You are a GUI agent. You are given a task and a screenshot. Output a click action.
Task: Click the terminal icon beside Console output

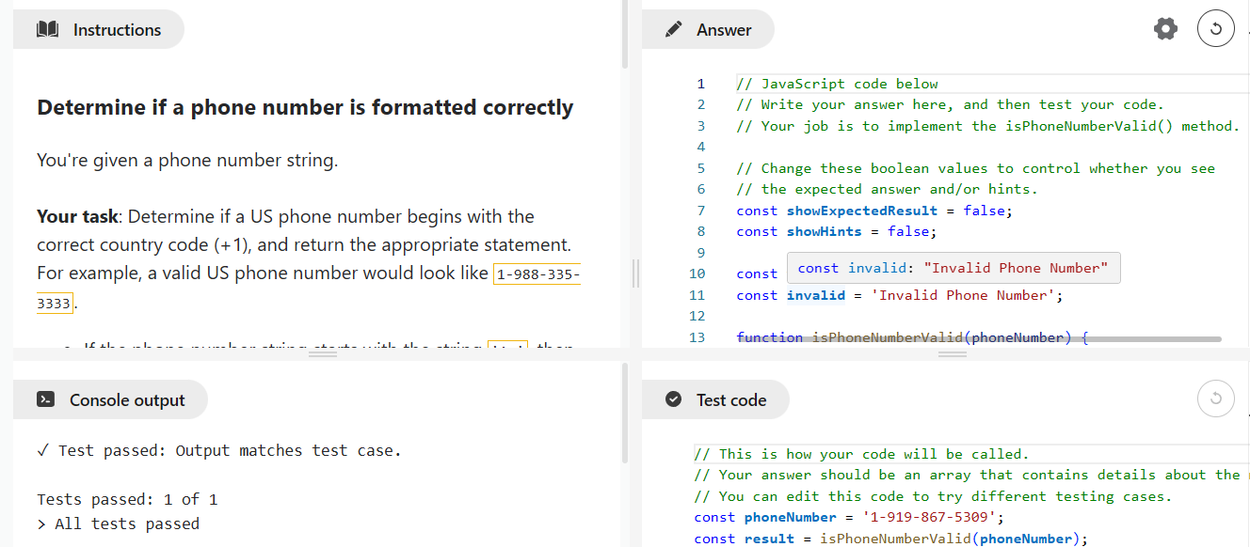coord(45,400)
